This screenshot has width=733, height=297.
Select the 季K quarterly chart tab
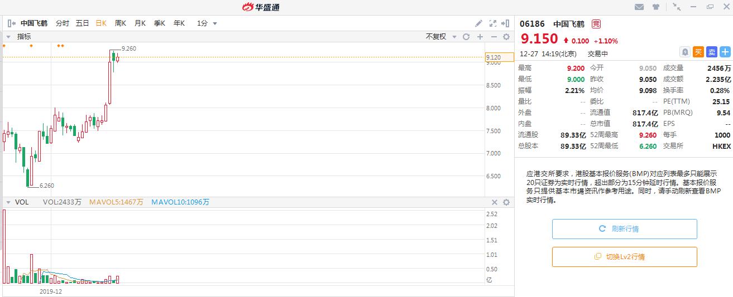click(160, 23)
